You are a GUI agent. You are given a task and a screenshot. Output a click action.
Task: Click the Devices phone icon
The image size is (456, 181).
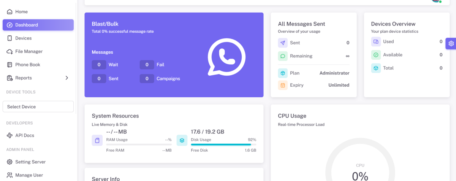tap(9, 38)
